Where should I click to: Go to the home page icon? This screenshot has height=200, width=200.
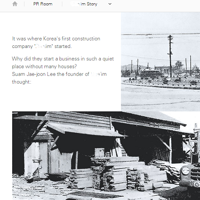coord(15,4)
